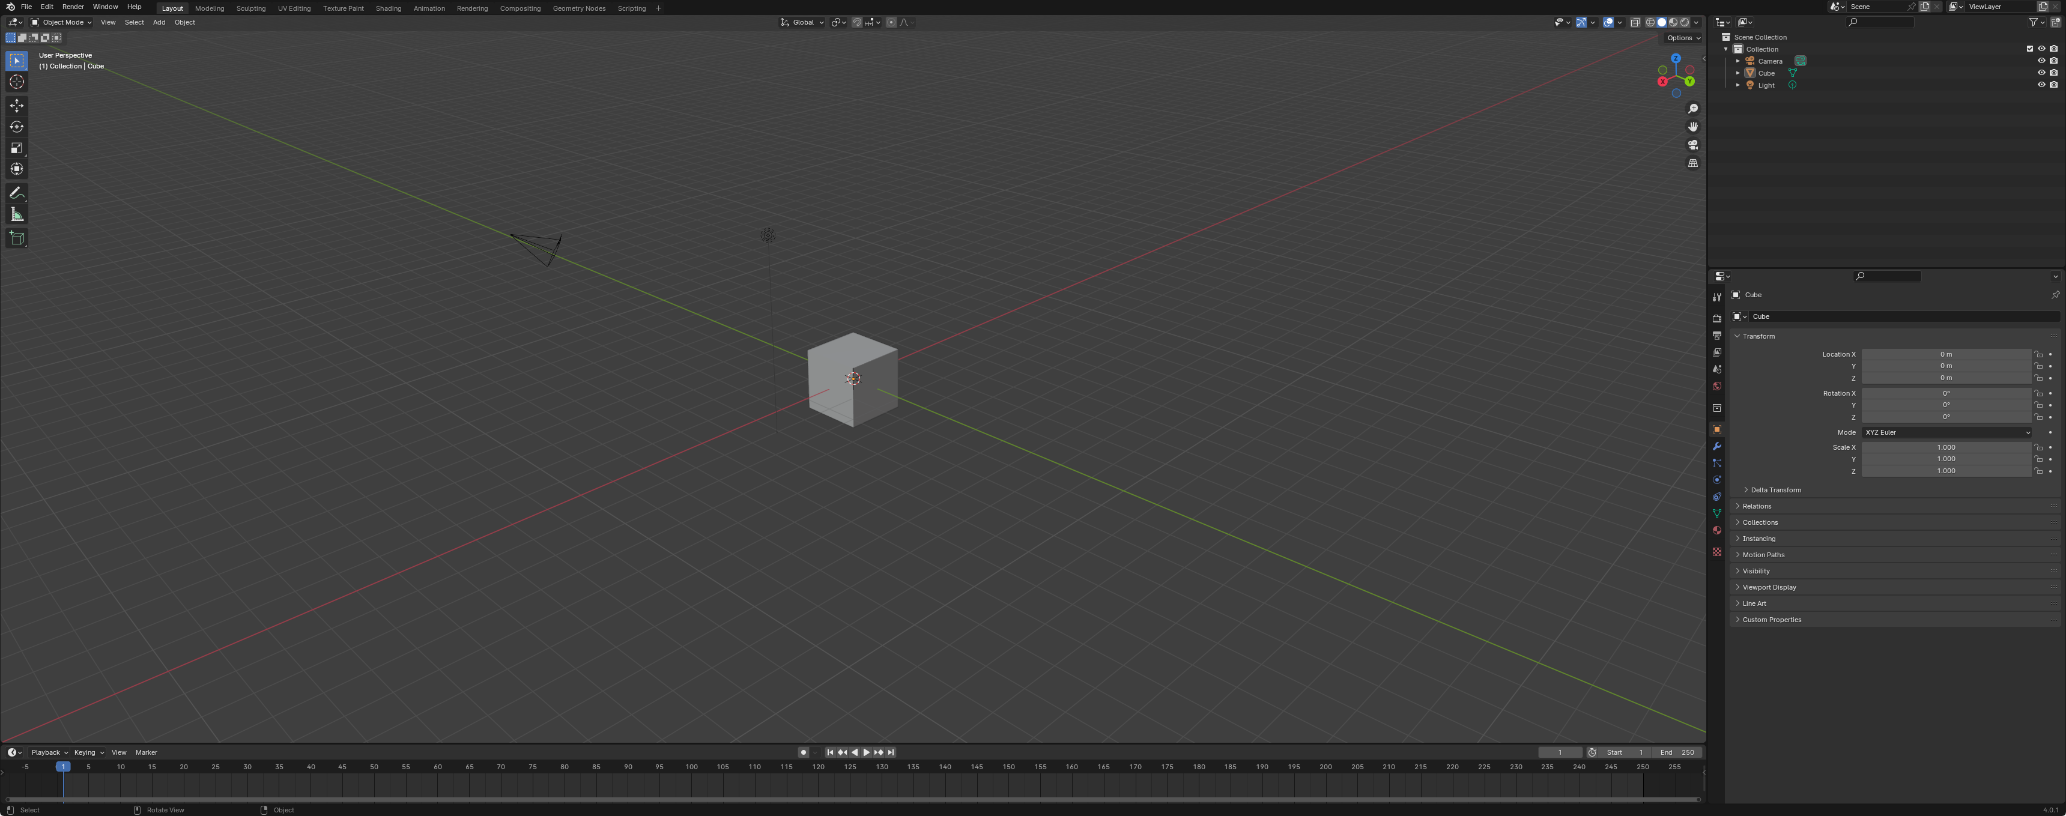
Task: Click the Scale X value slider field
Action: point(1946,447)
